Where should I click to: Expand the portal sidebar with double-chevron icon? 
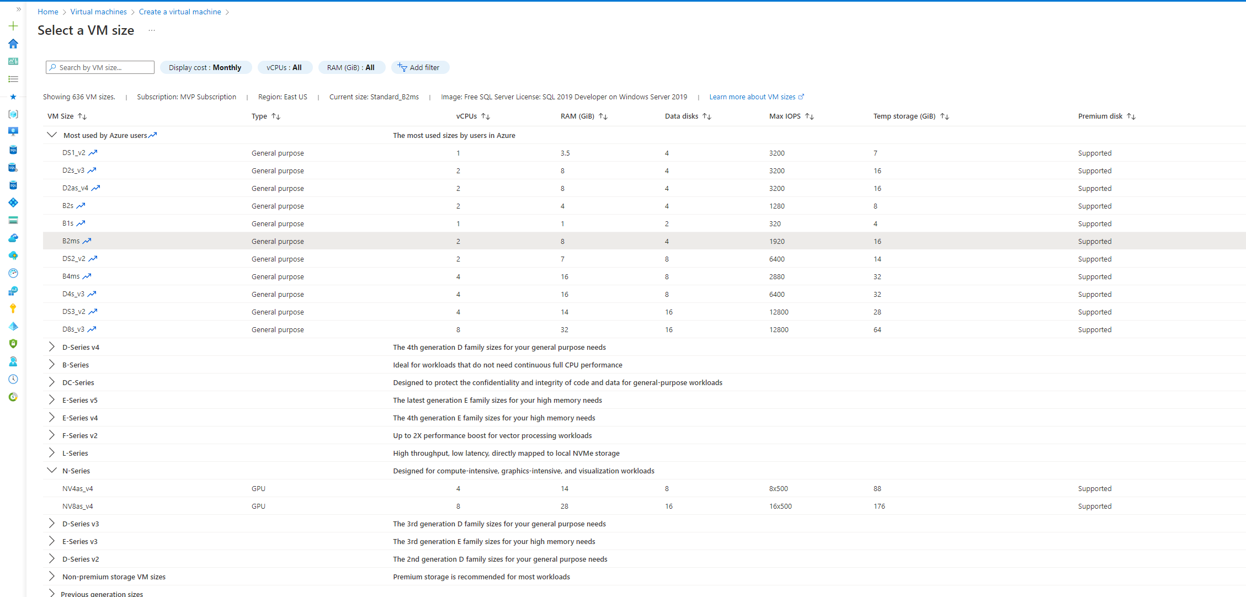tap(18, 9)
